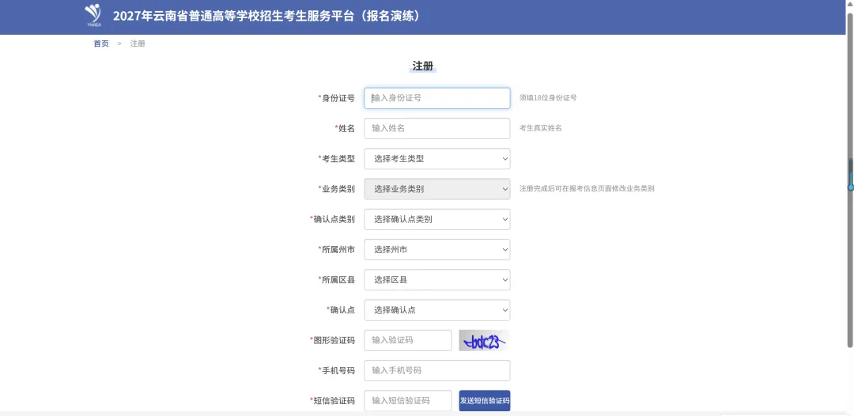Focus the 身份证号 input field
The width and height of the screenshot is (854, 416).
436,98
